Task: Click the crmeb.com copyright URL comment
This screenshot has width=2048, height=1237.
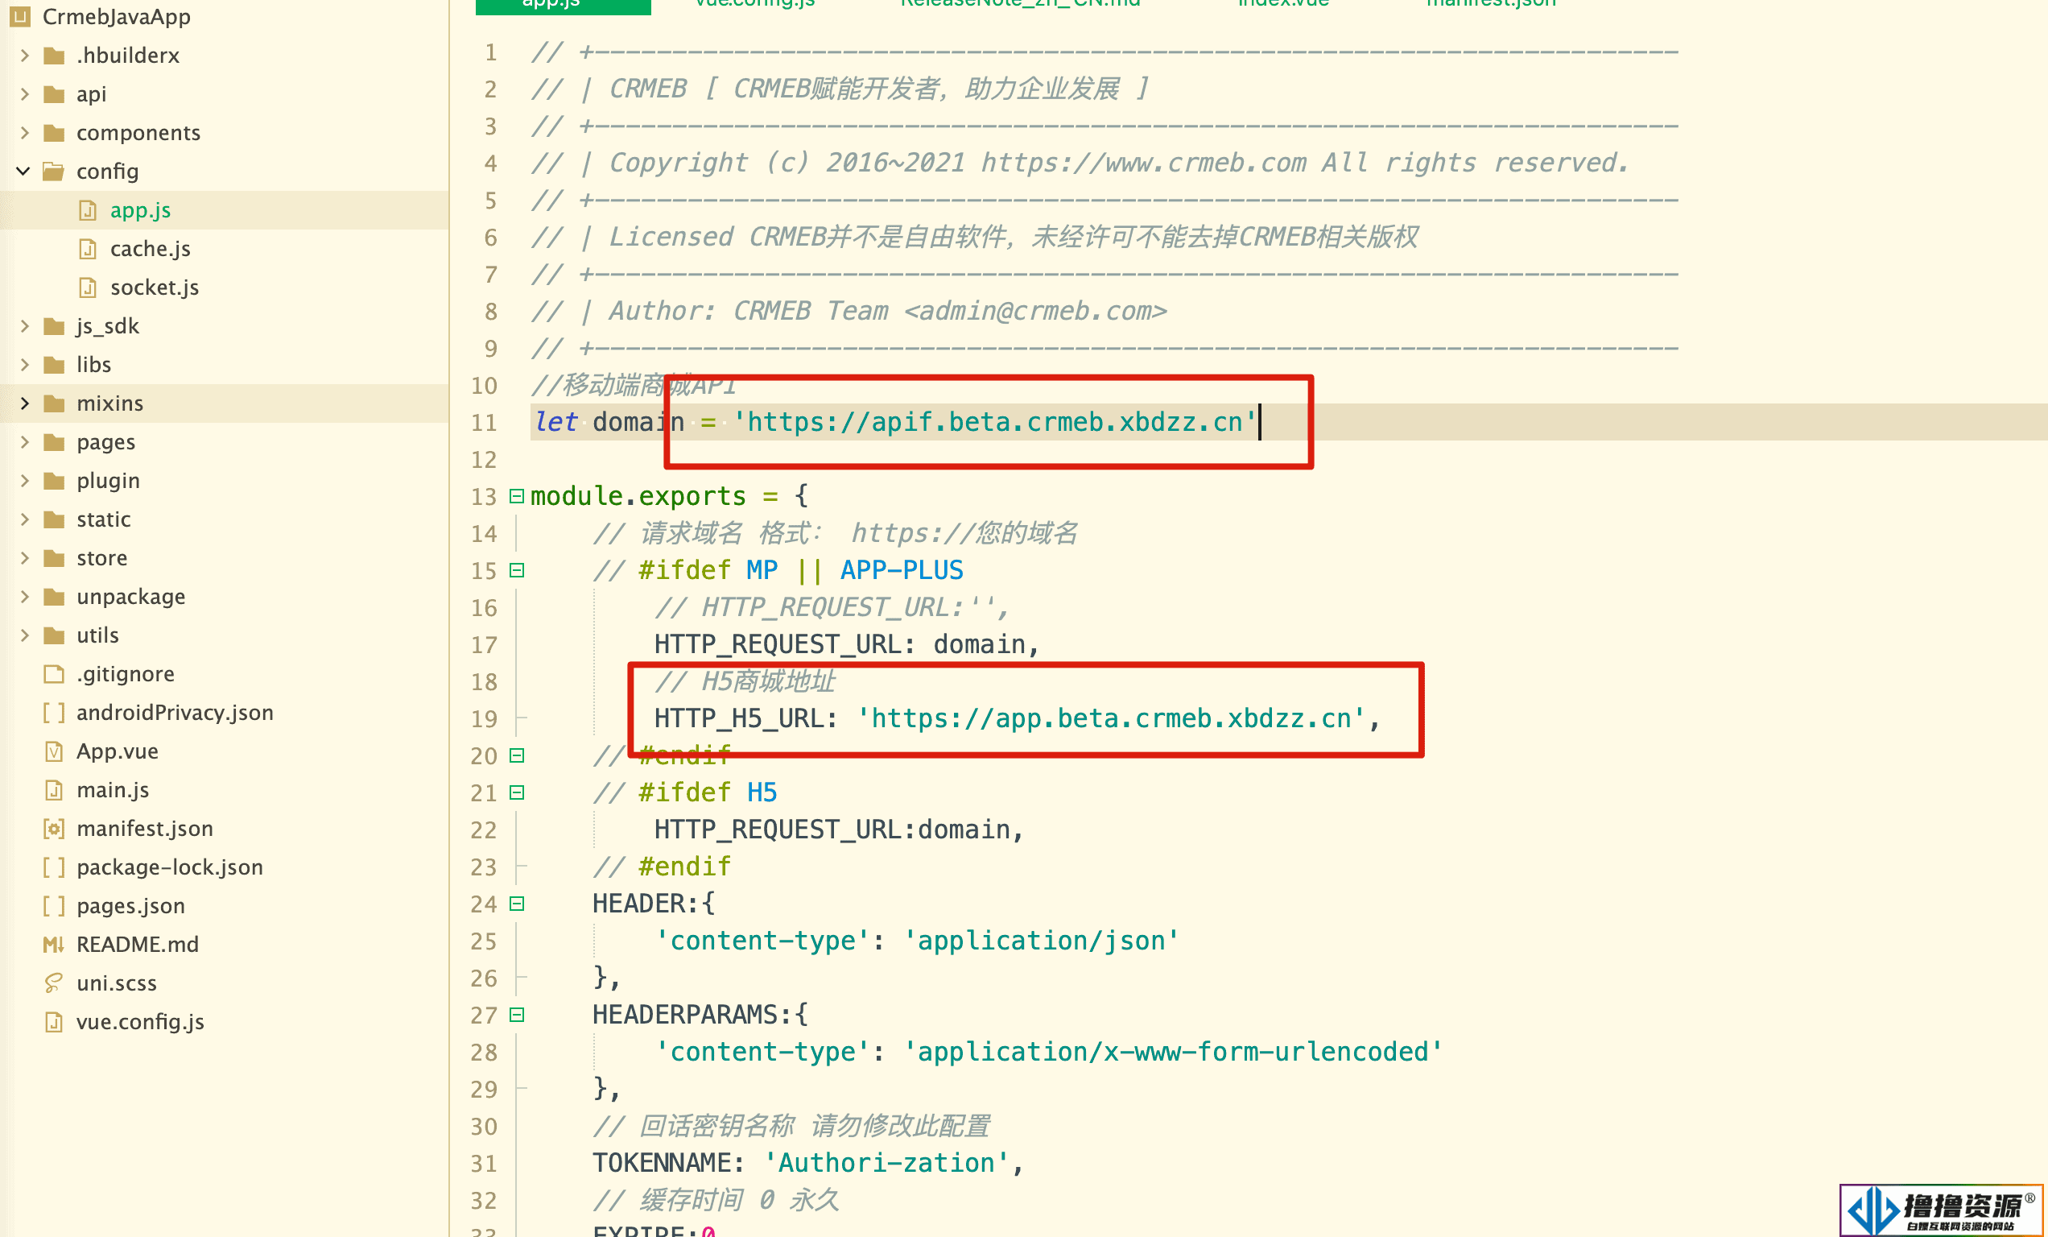Action: 1144,162
